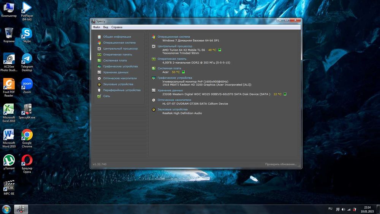
Task: Click the CPU temperature value 48 °C
Action: [212, 50]
